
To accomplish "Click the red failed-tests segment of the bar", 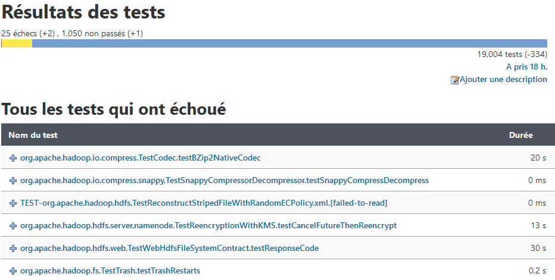I will pyautogui.click(x=2, y=43).
